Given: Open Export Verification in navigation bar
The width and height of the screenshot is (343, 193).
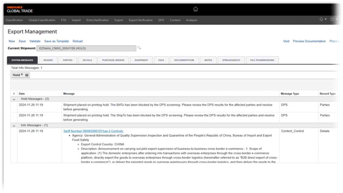Looking at the screenshot, I should click(x=140, y=20).
